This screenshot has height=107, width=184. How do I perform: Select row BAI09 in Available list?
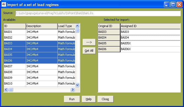pyautogui.click(x=40, y=78)
